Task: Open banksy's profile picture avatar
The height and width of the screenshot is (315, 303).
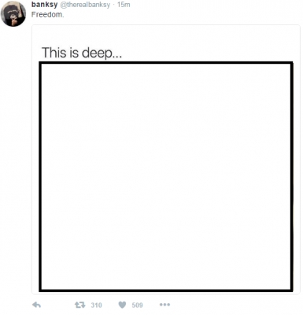Action: click(x=13, y=13)
